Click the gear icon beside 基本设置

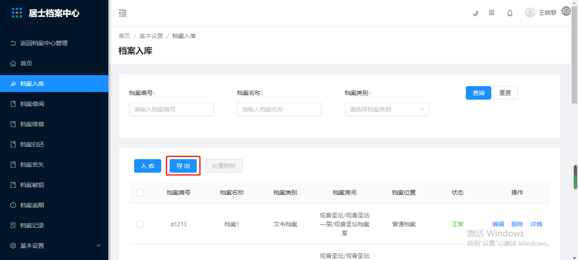[13, 246]
